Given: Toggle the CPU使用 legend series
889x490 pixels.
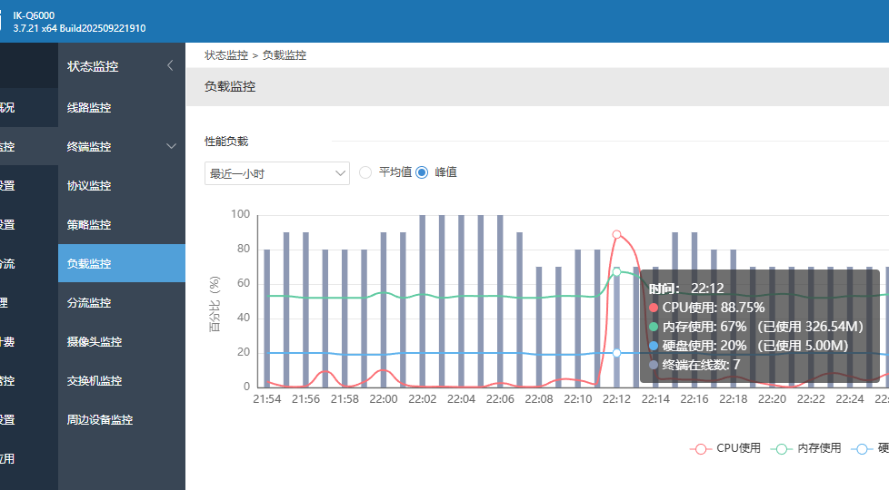Looking at the screenshot, I should (x=725, y=448).
